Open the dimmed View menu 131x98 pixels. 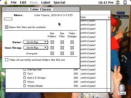click(x=34, y=3)
